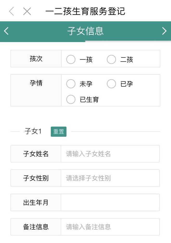Screen dimensions: 171x243
Task: Click the 孩次 field label
Action: [x=36, y=59]
